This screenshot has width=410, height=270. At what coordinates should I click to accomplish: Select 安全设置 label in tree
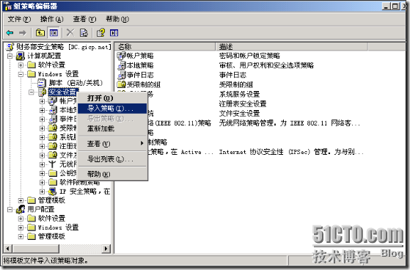(63, 92)
